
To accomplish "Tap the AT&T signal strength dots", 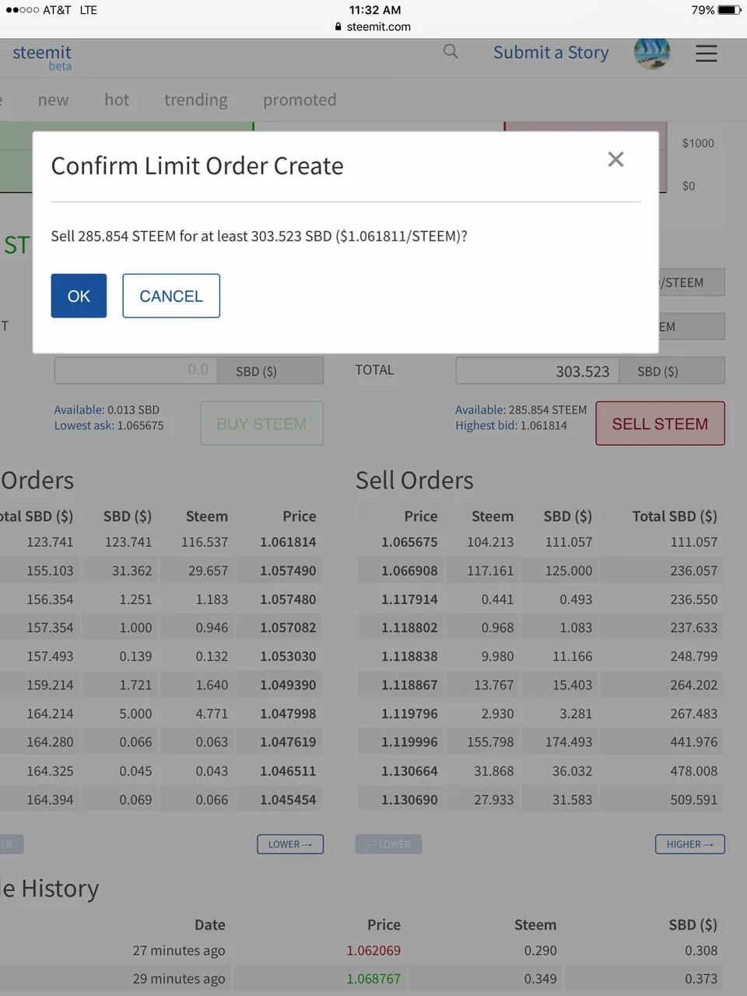I will click(x=22, y=10).
